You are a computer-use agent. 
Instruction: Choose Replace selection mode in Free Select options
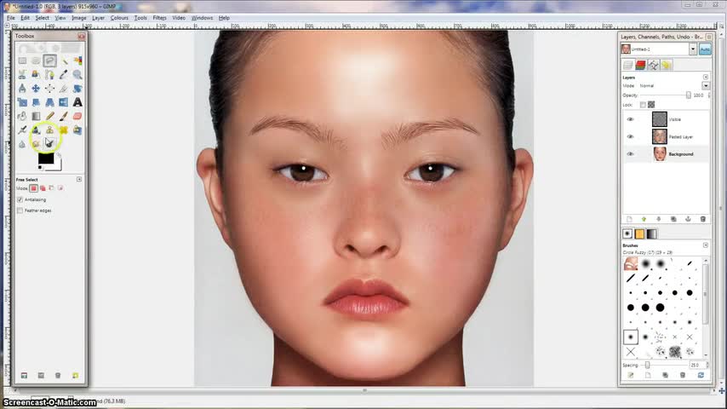(33, 188)
